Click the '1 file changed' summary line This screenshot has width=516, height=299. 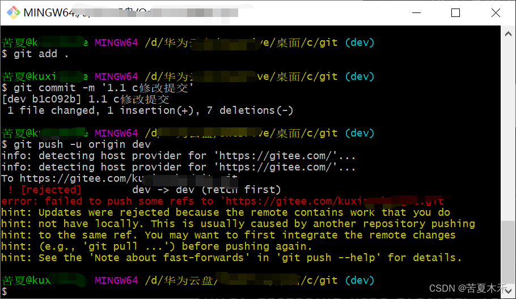pos(150,110)
